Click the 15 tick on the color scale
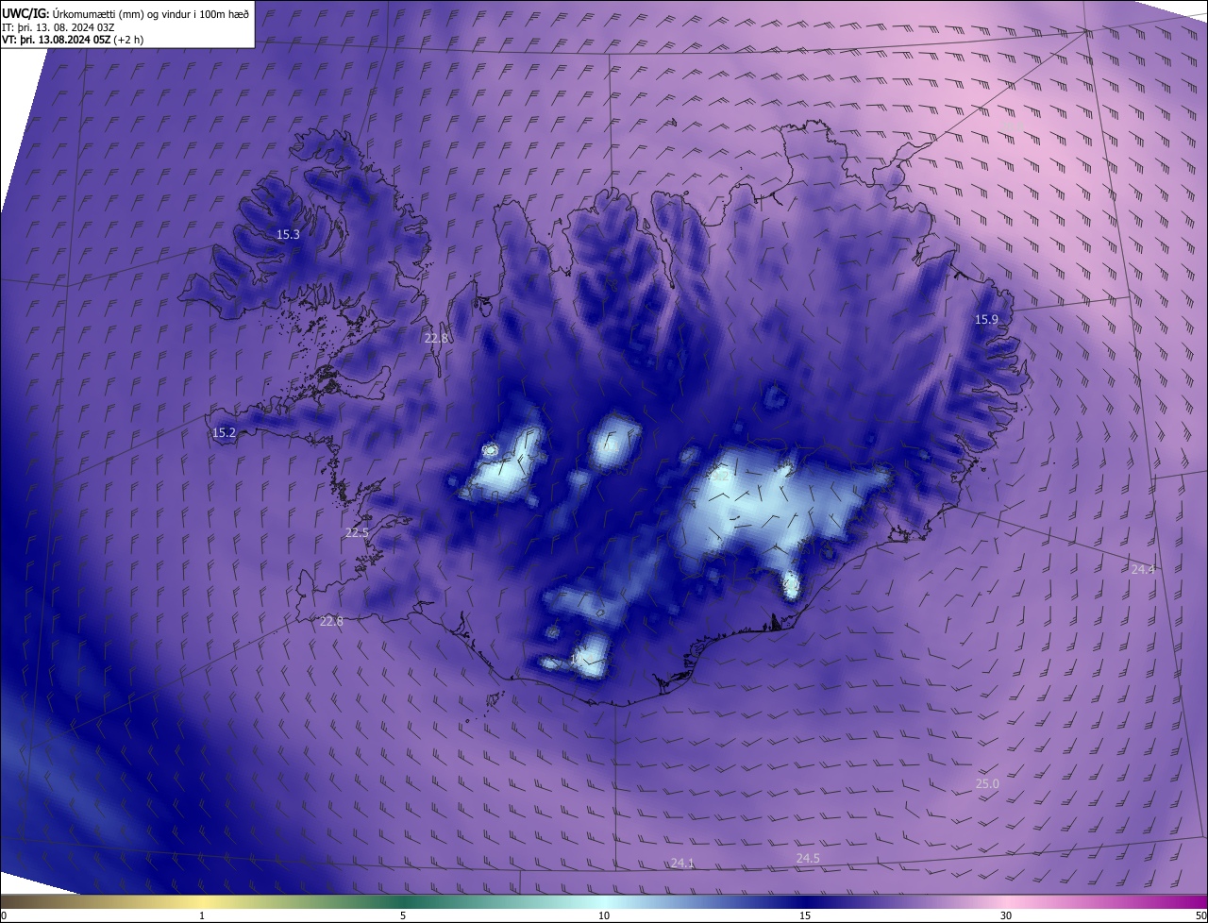 (805, 915)
